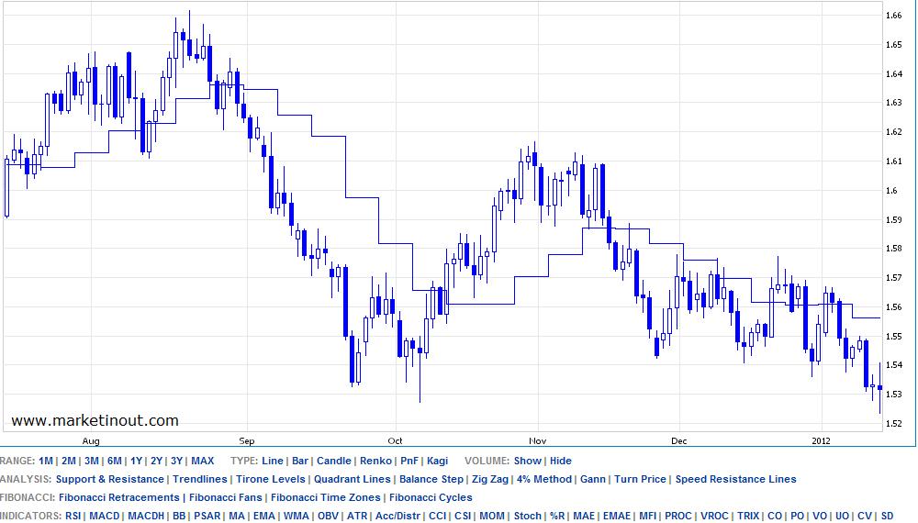Image resolution: width=918 pixels, height=523 pixels.
Task: Draw Fibonacci Retracements
Action: [118, 498]
